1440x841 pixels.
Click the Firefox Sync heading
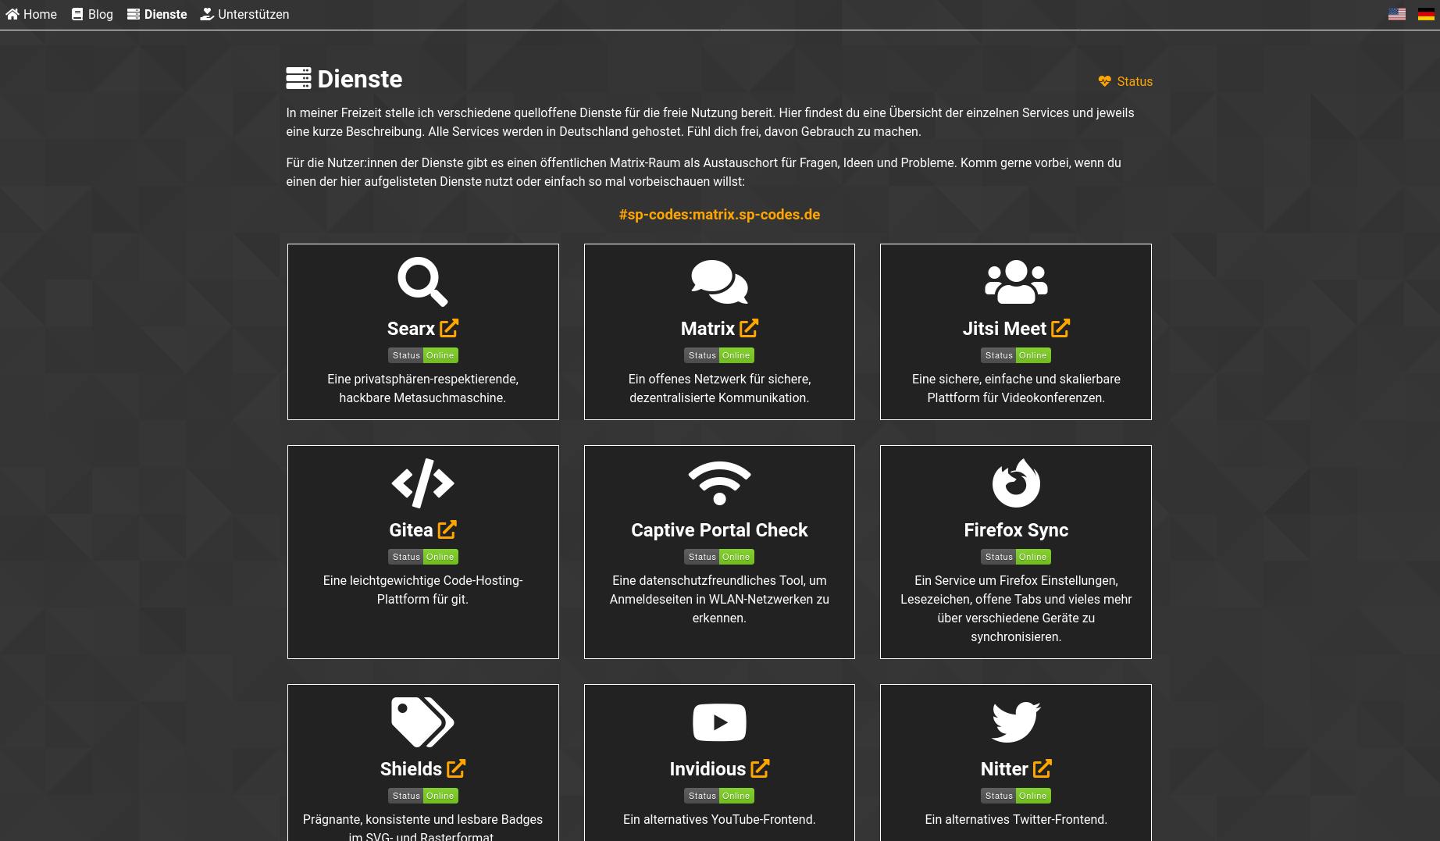1016,529
